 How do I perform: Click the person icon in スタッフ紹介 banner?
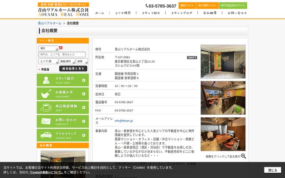pos(46,80)
